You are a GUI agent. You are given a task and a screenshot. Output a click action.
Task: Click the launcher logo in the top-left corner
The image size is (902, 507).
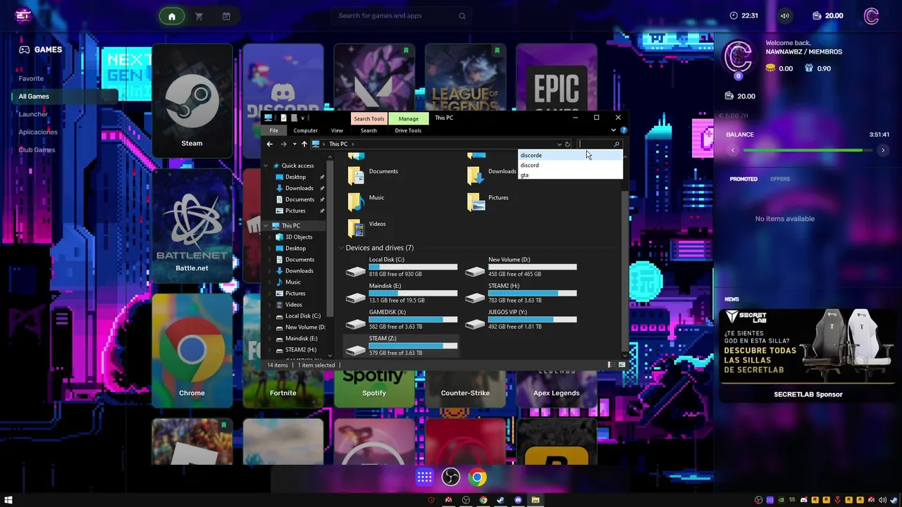[23, 15]
